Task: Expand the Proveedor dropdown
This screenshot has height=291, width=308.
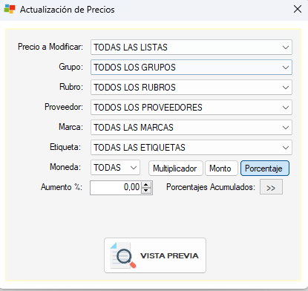Action: click(286, 108)
